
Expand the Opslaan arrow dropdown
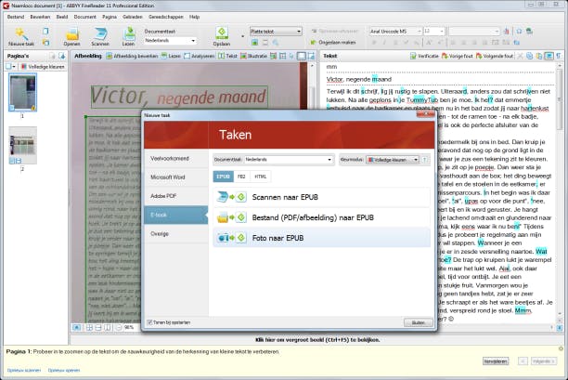pos(242,36)
